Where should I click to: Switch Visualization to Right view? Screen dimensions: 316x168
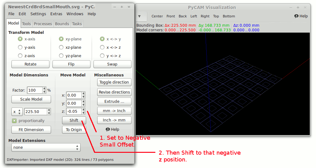(x=205, y=16)
